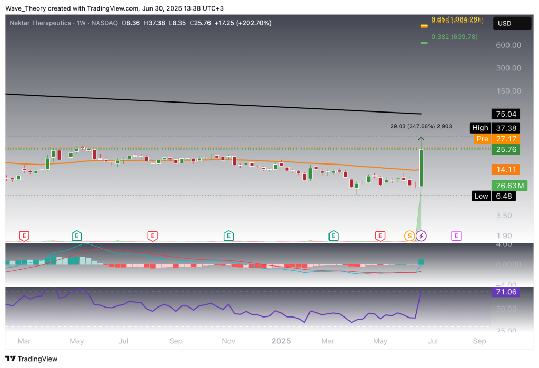The width and height of the screenshot is (539, 368).
Task: Click the Low 6.48 price label
Action: pyautogui.click(x=494, y=196)
